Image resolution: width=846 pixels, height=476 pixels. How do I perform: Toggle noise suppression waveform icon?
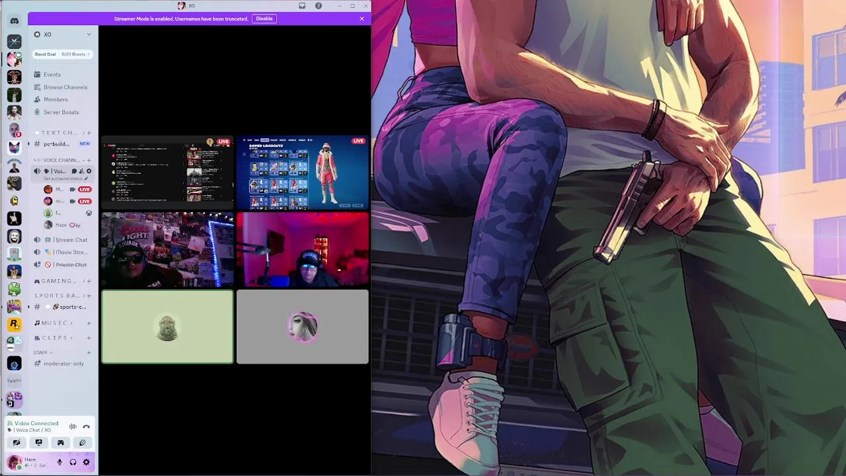pos(73,426)
